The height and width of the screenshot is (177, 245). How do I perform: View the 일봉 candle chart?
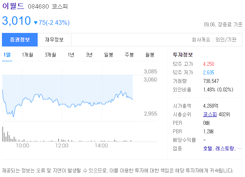pos(109,55)
